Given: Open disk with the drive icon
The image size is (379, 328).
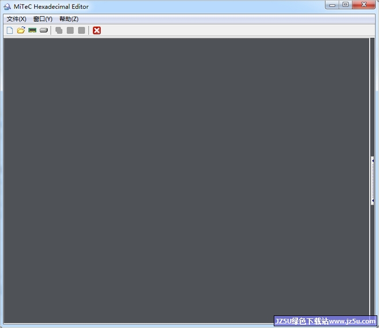Looking at the screenshot, I should [44, 30].
